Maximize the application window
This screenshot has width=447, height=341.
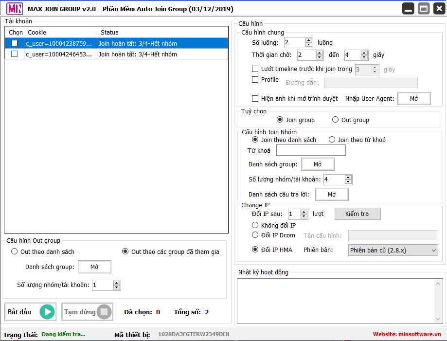coord(424,9)
